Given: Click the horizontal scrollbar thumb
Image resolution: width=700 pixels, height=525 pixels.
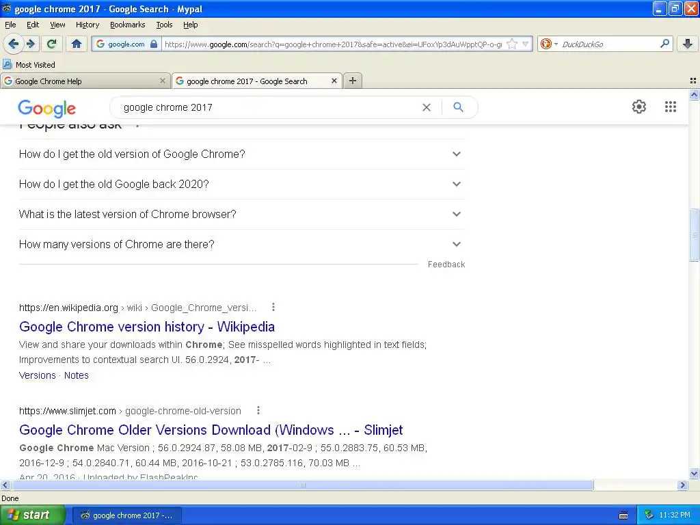Looking at the screenshot, I should click(302, 485).
